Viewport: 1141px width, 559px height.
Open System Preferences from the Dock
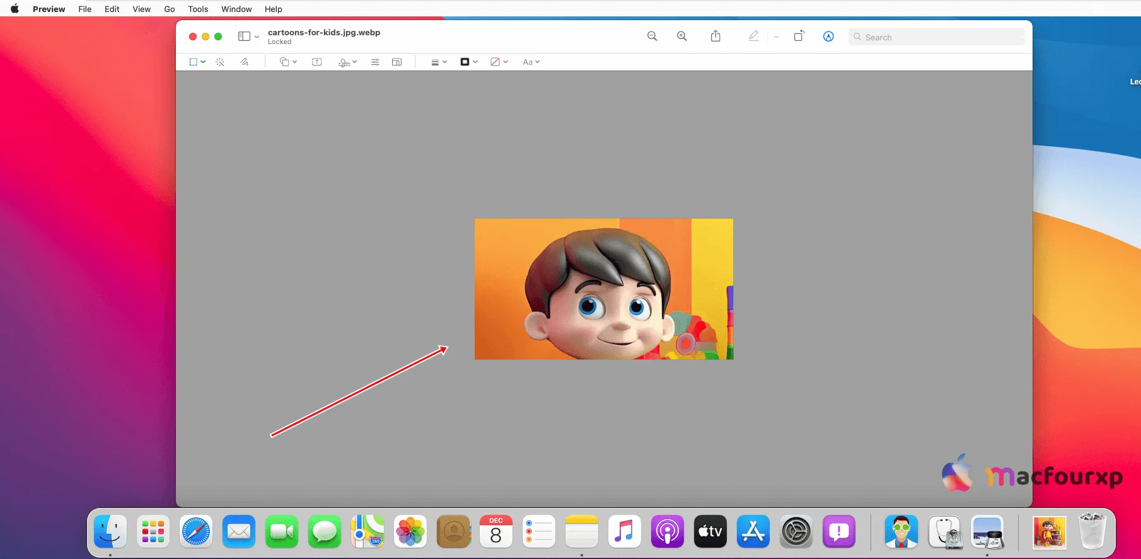[796, 532]
